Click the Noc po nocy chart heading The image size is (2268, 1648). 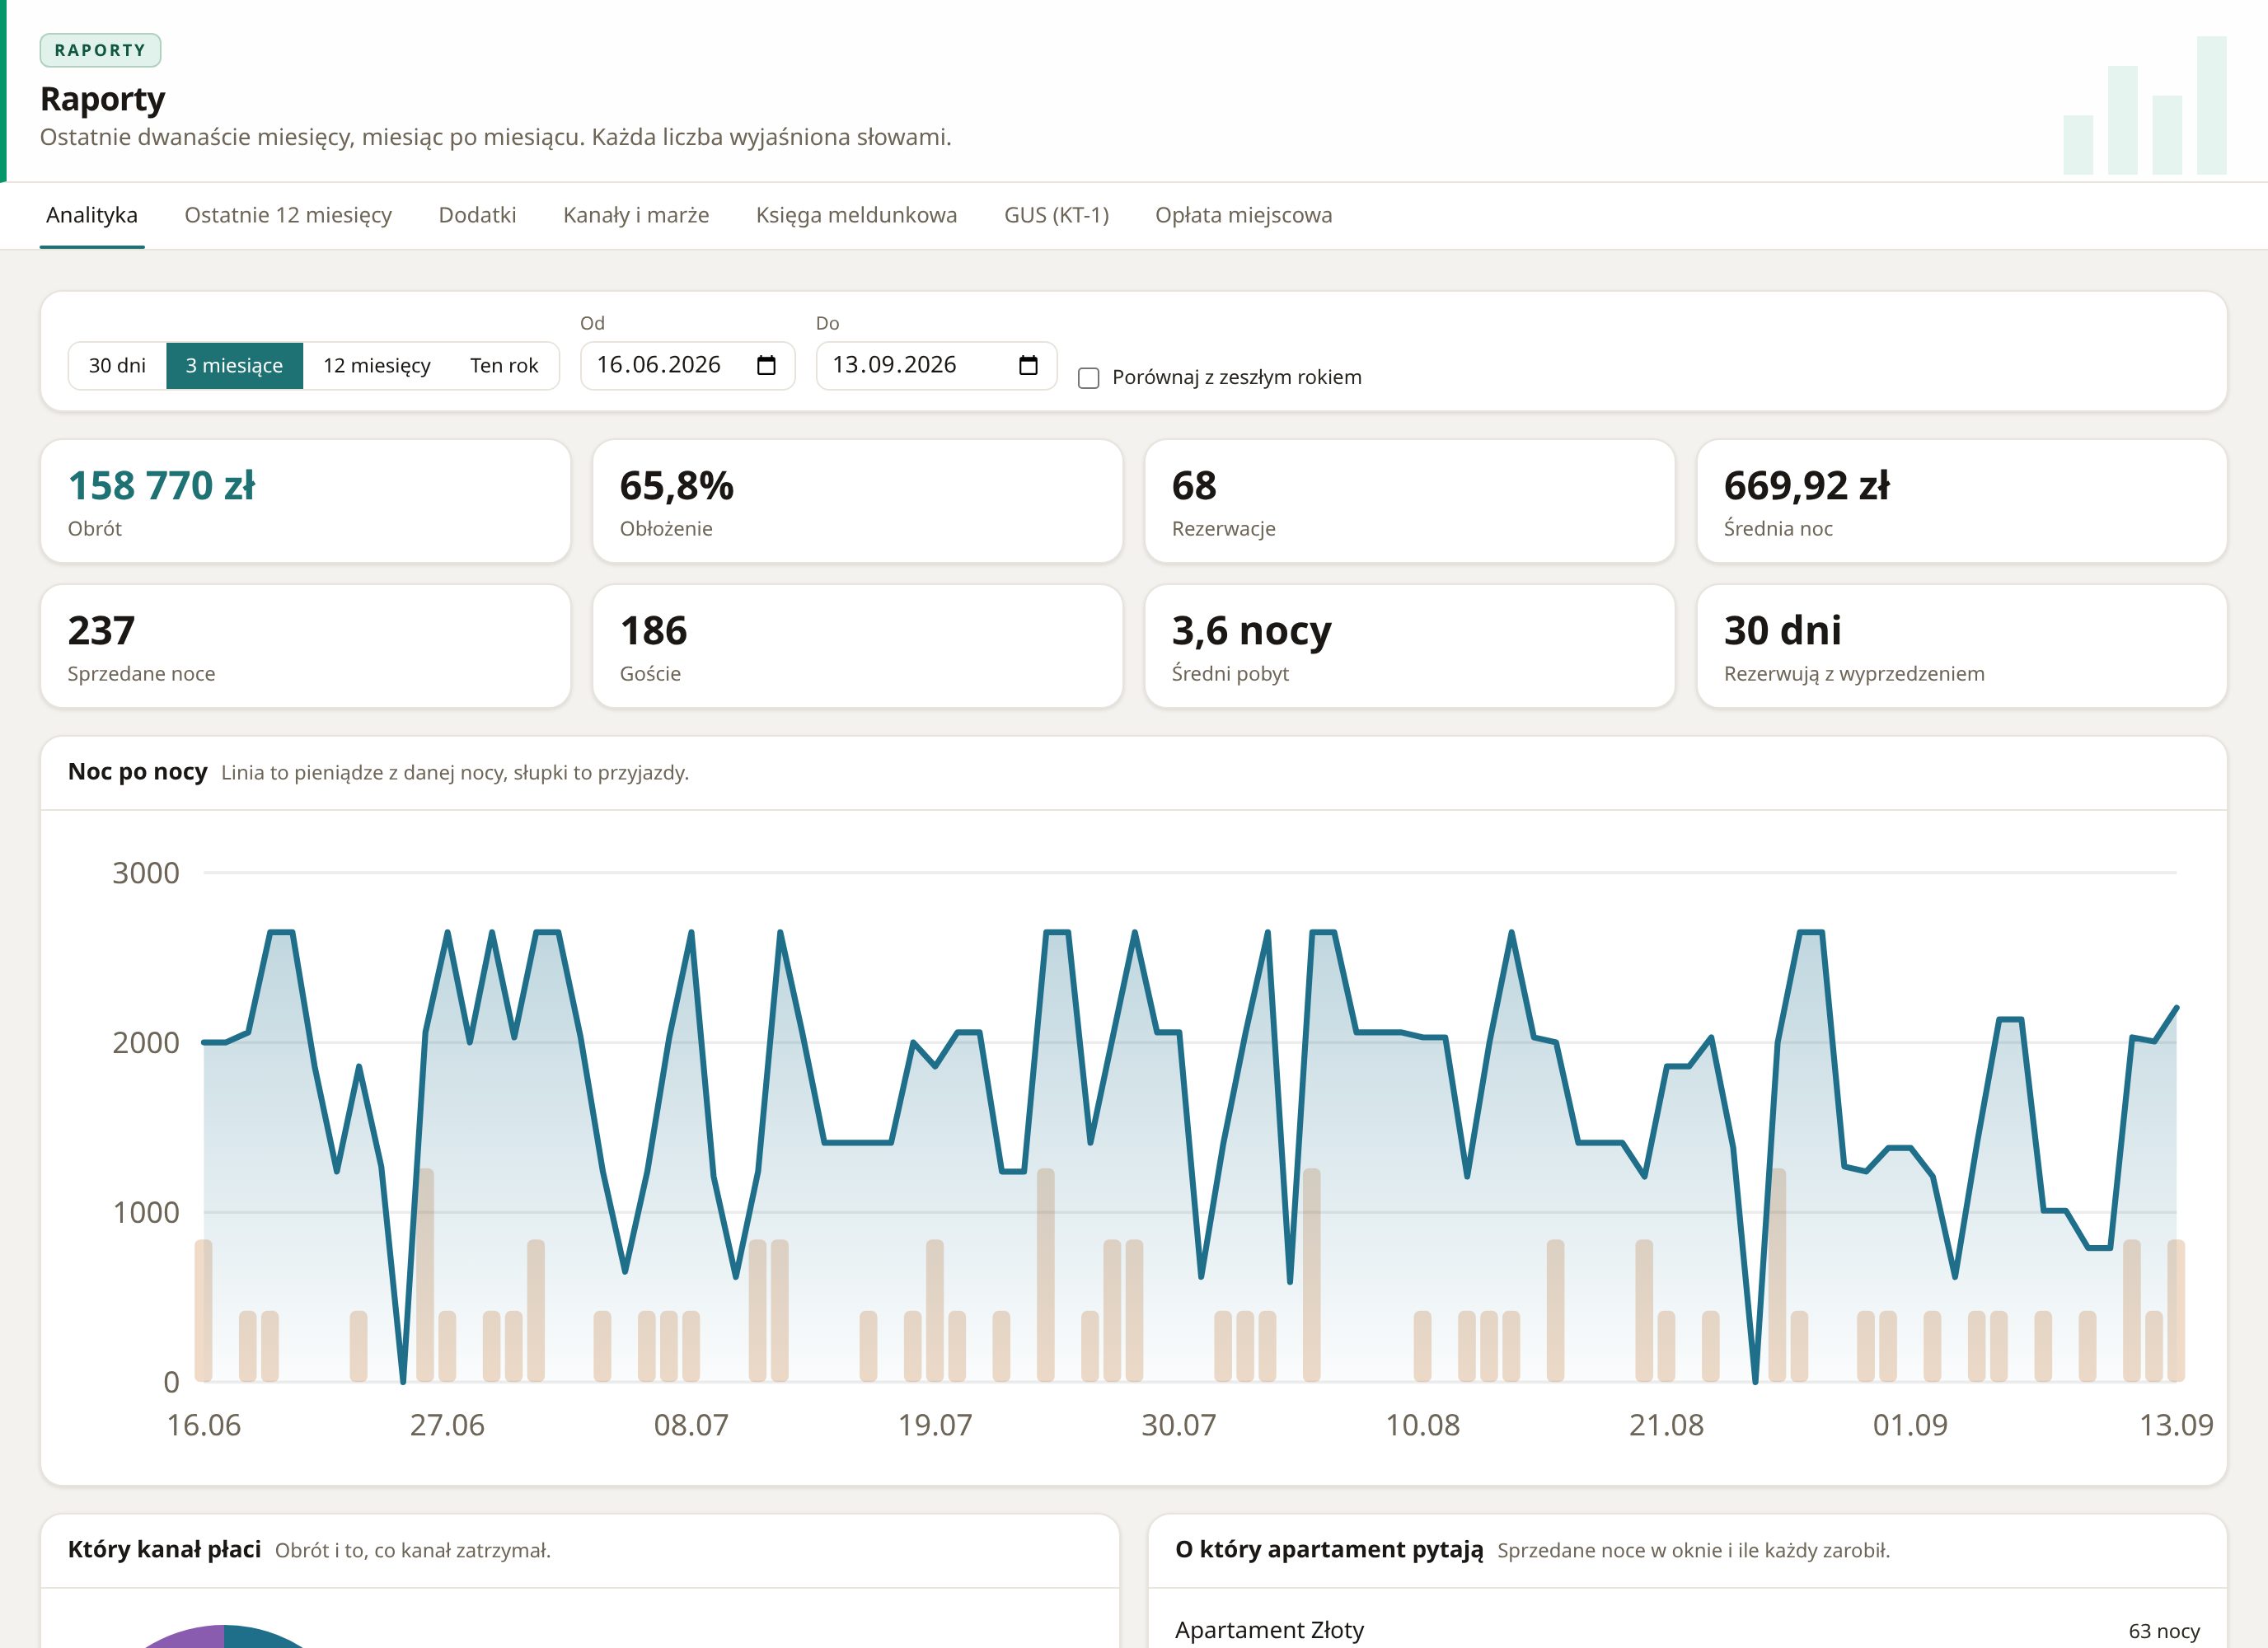(138, 772)
